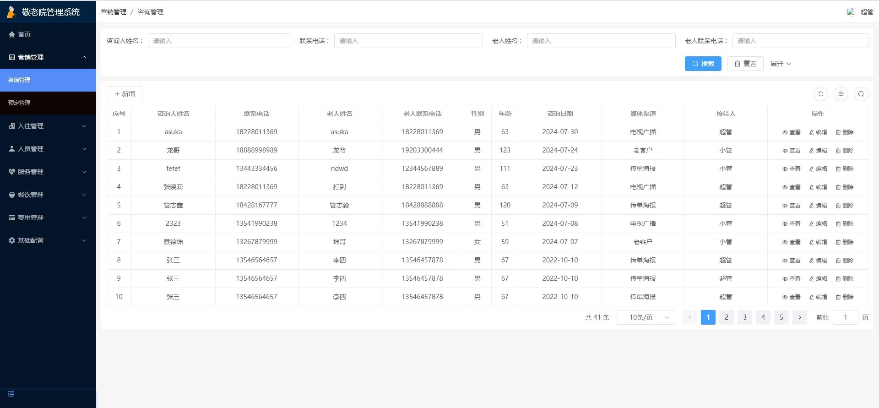
Task: Expand the 入住管理 sidebar menu
Action: 48,126
